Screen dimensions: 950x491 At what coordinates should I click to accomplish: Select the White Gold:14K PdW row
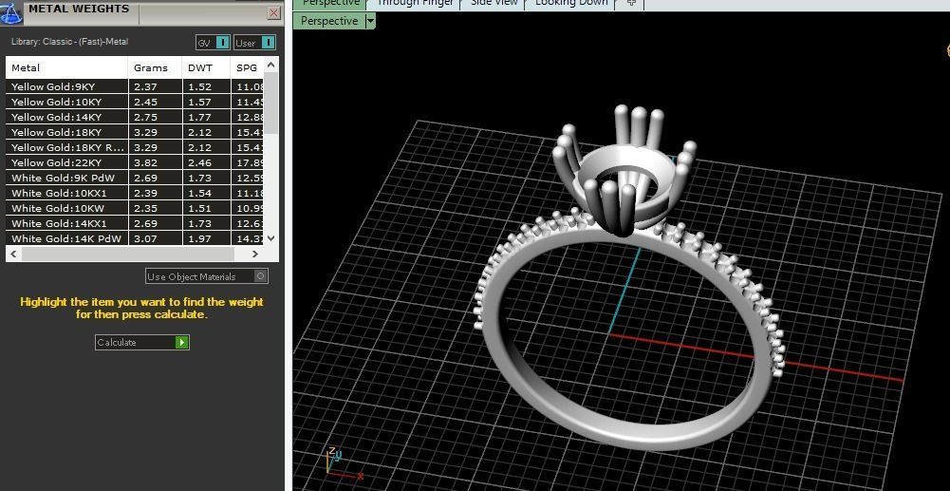(135, 238)
